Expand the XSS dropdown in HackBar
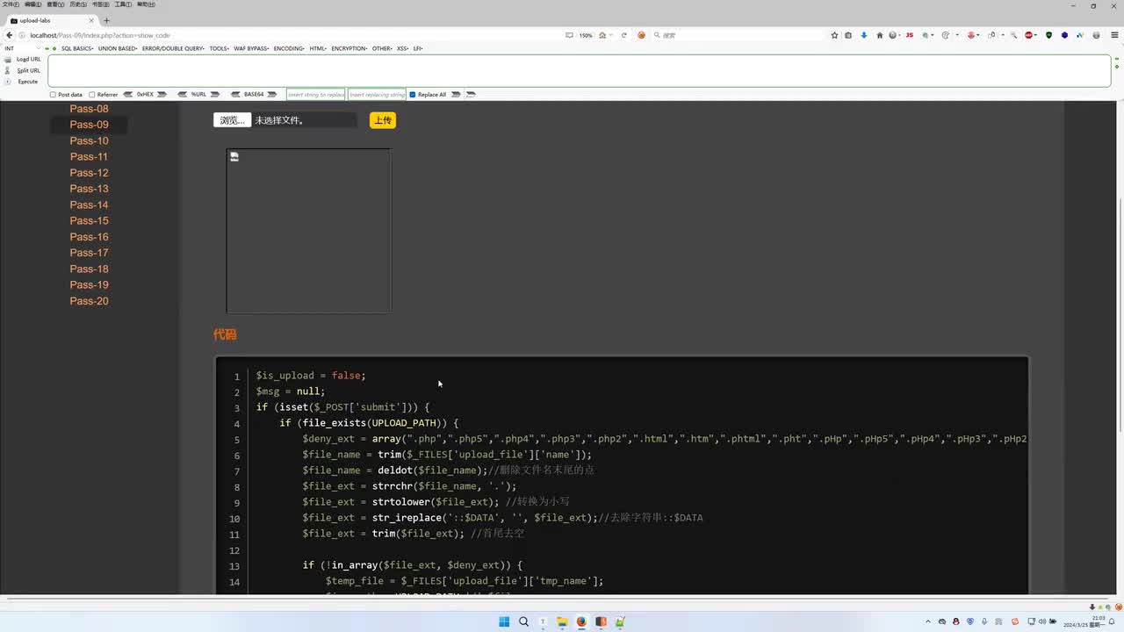Screen dimensions: 1124x632 pyautogui.click(x=403, y=48)
